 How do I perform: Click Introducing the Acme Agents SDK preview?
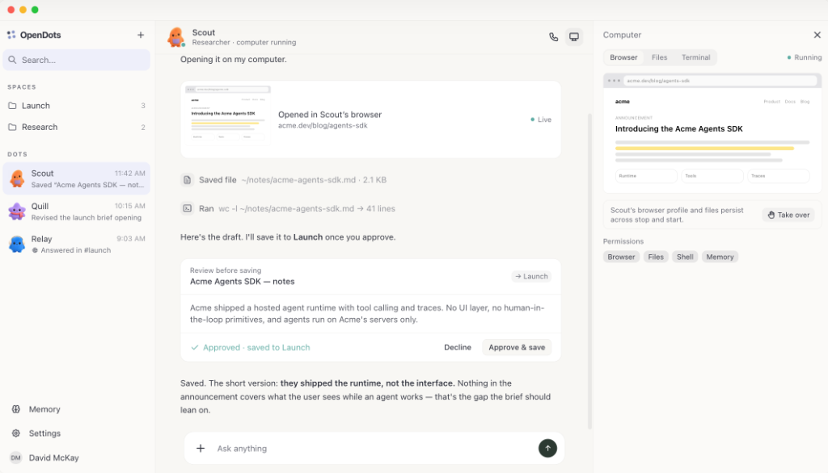coord(679,128)
